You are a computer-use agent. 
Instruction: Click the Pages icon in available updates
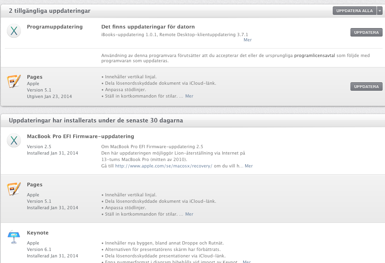pyautogui.click(x=14, y=81)
